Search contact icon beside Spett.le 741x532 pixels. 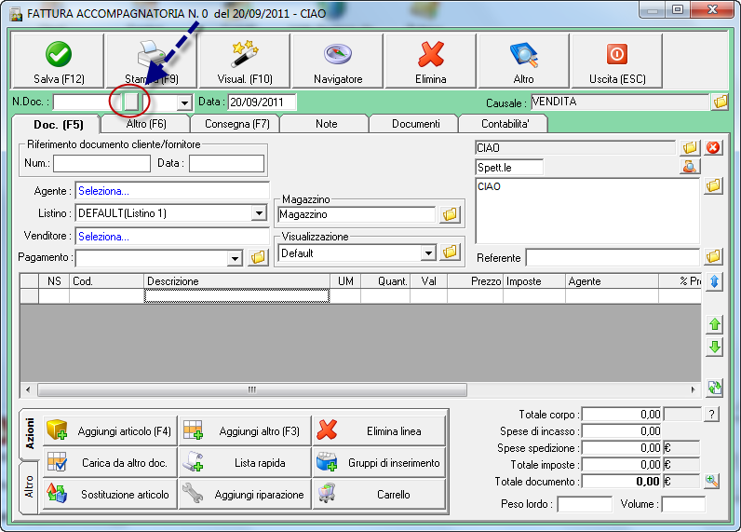click(690, 167)
